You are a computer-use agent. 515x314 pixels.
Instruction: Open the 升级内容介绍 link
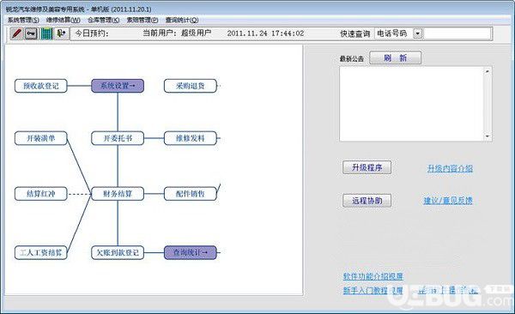coord(450,169)
